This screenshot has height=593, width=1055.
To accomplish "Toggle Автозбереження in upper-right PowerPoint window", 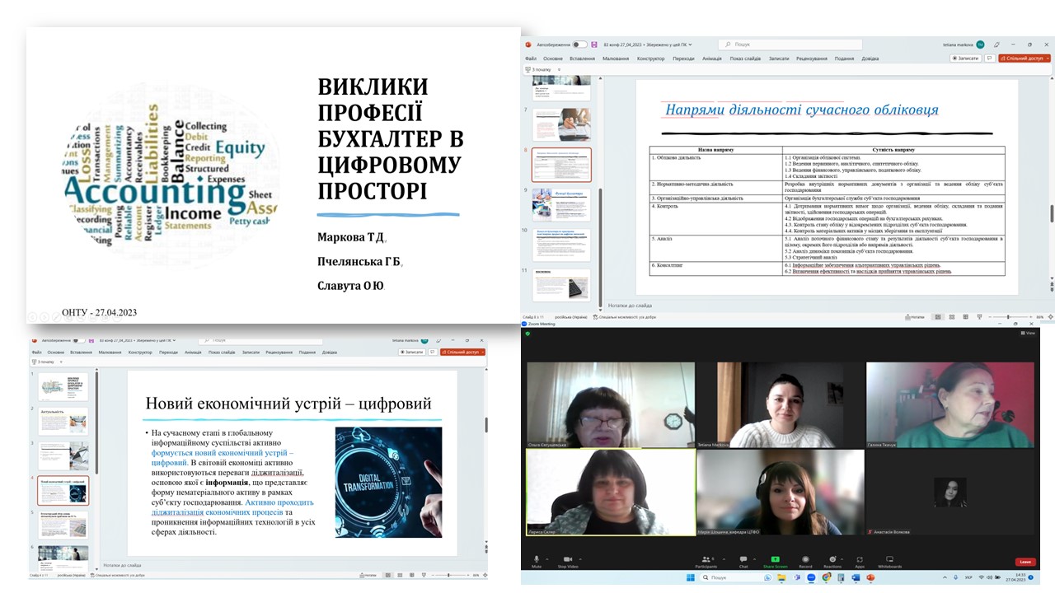I will 579,44.
